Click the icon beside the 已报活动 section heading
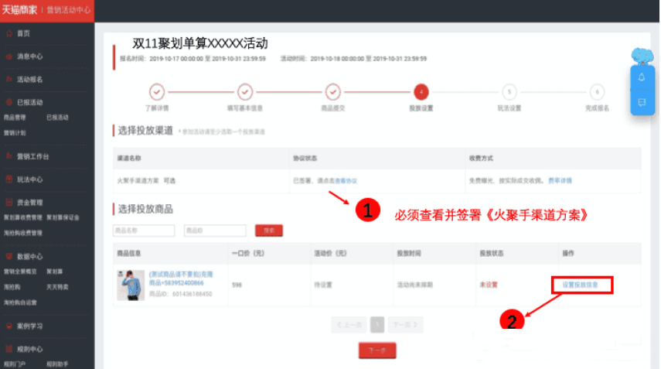This screenshot has width=661, height=369. 9,102
